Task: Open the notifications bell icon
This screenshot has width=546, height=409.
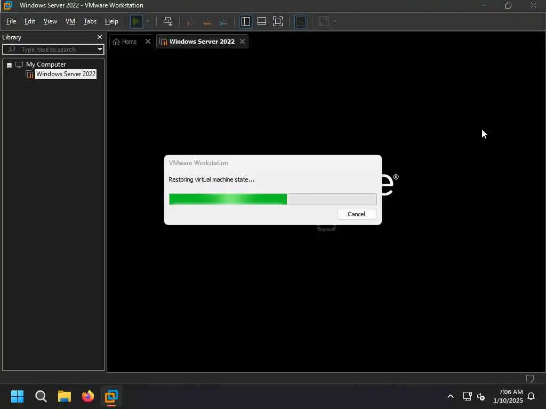Action: point(531,396)
